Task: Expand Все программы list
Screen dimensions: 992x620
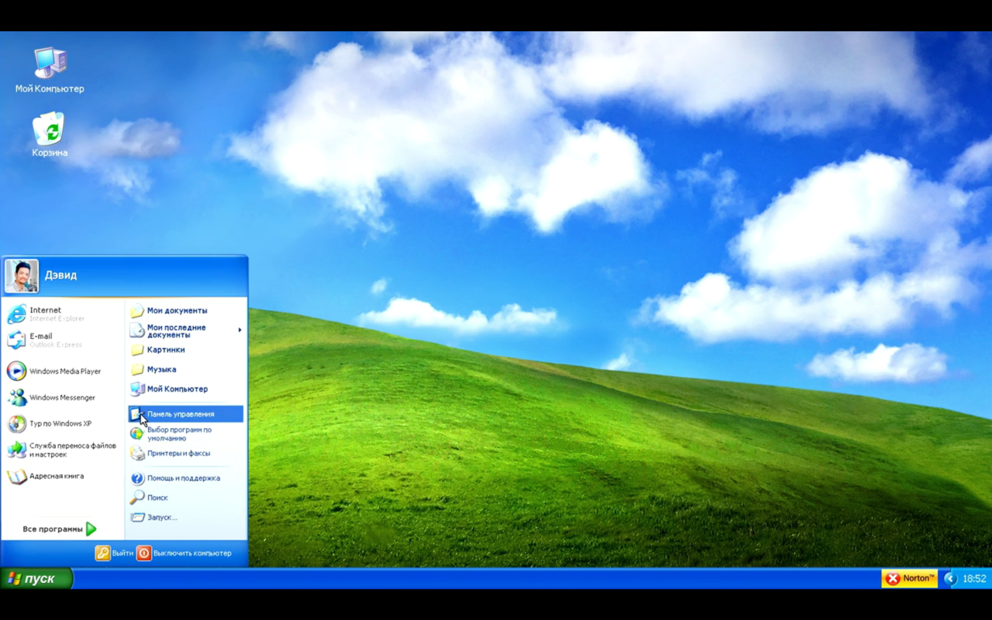Action: (60, 529)
